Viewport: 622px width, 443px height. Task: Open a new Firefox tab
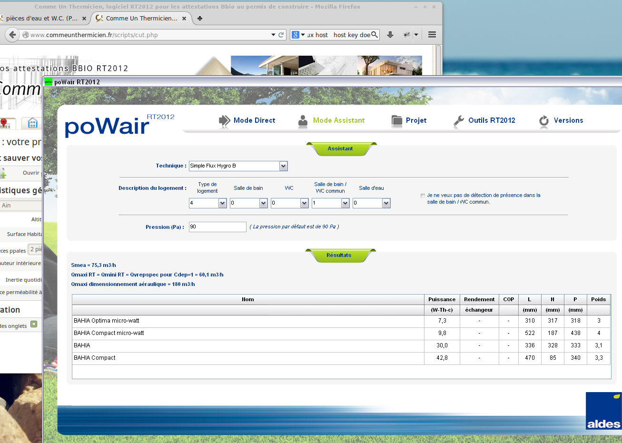click(x=200, y=19)
